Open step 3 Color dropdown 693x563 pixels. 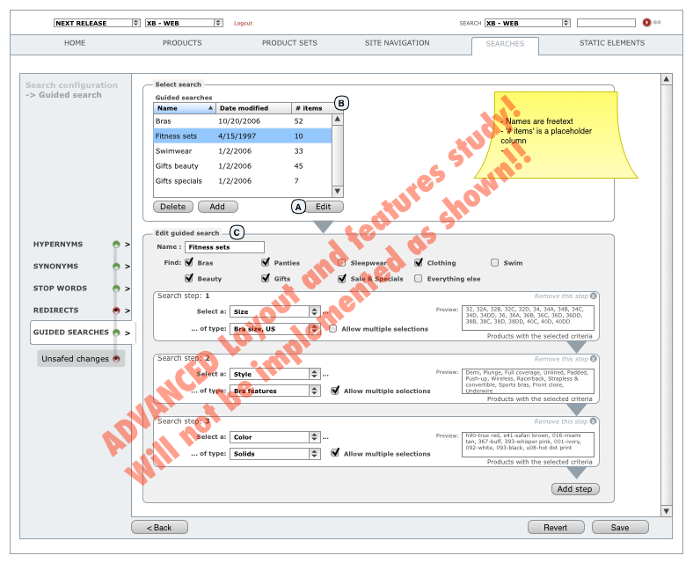tap(275, 437)
